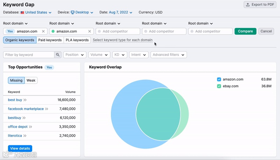Click the green Compare button
Screen dimensions: 280x160
coord(245,31)
